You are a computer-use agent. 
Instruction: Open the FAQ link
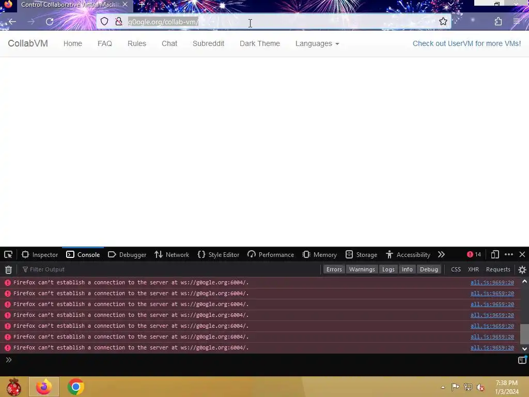[104, 43]
